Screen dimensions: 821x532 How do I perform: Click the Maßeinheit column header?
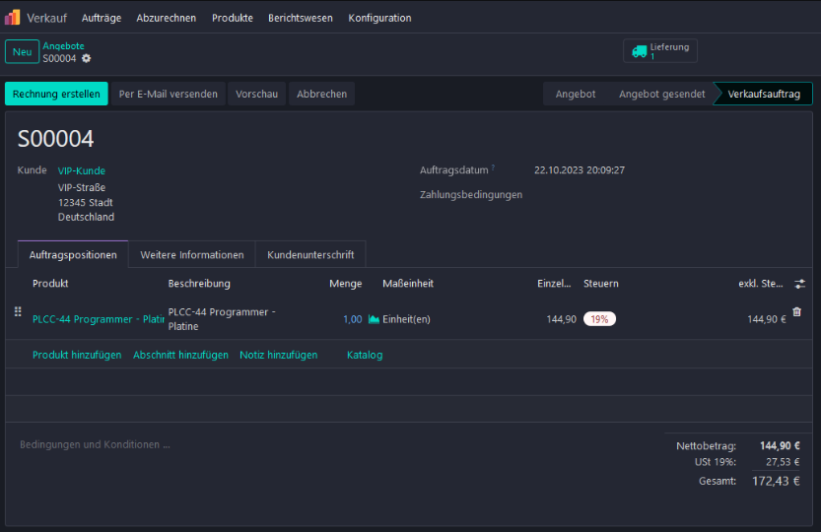[408, 284]
